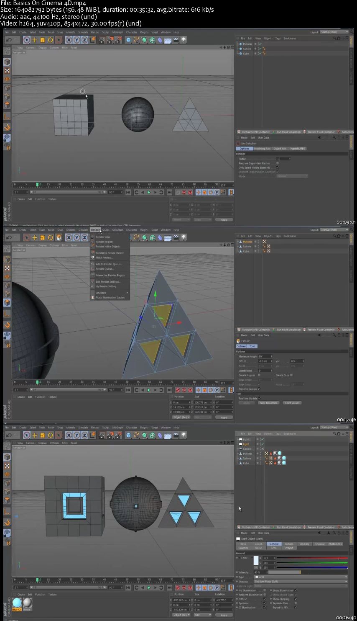357x621 pixels.
Task: Open the Mode dropdown in Live Selection options
Action: pos(292,176)
